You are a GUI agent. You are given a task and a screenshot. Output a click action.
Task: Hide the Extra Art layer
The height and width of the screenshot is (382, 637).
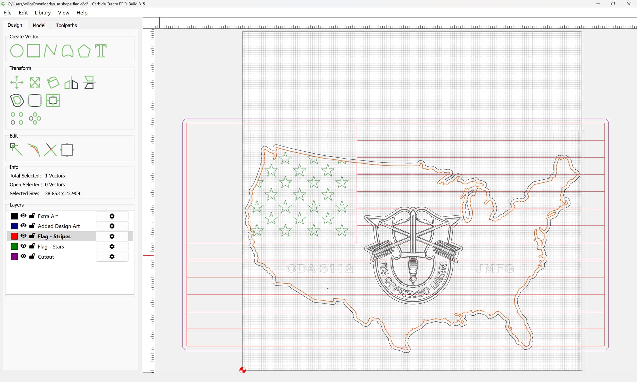pyautogui.click(x=23, y=216)
